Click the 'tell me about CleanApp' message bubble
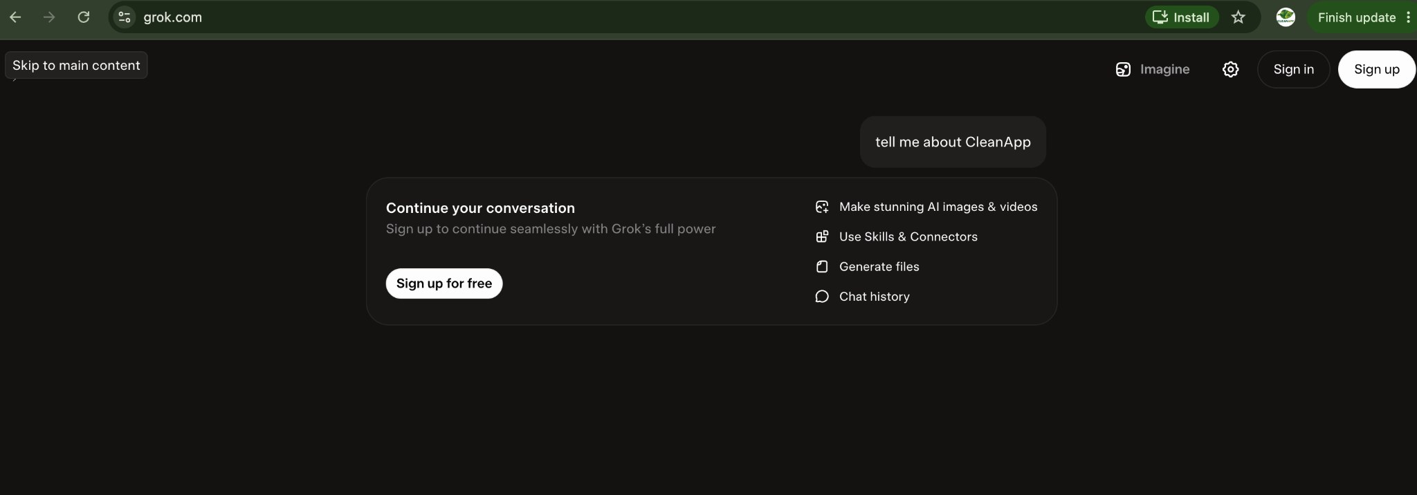 953,142
